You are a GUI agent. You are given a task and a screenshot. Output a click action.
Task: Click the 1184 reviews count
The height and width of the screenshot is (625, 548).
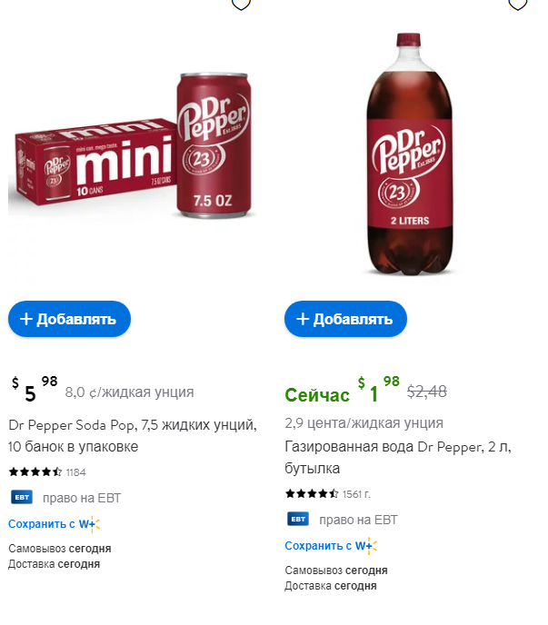point(76,472)
